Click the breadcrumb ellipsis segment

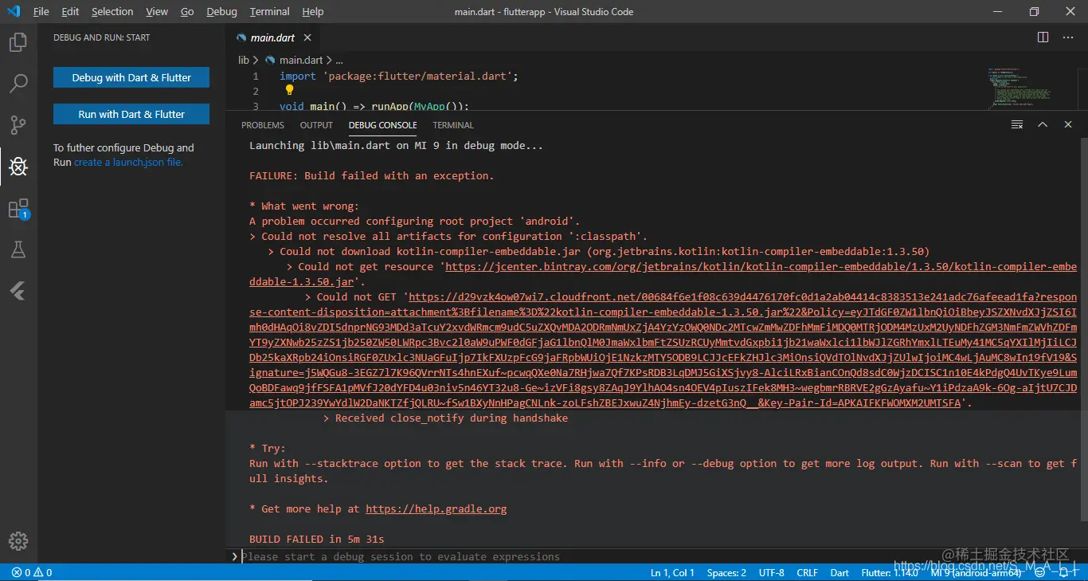tap(339, 60)
